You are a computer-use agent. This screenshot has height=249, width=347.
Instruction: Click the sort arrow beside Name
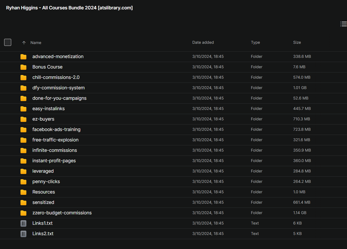(24, 43)
